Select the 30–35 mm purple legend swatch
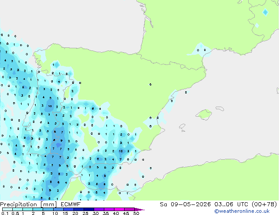Image resolution: width=279 pixels, height=215 pixels. pos(99,209)
